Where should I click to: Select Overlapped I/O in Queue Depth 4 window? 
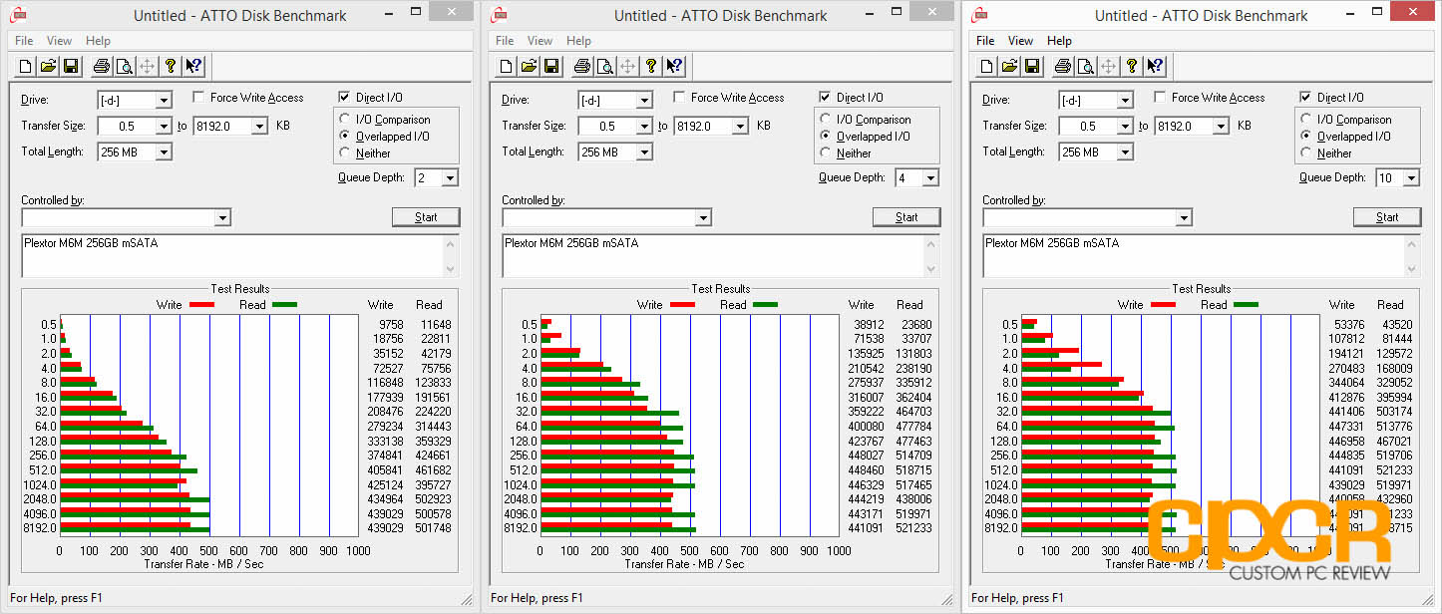point(826,137)
